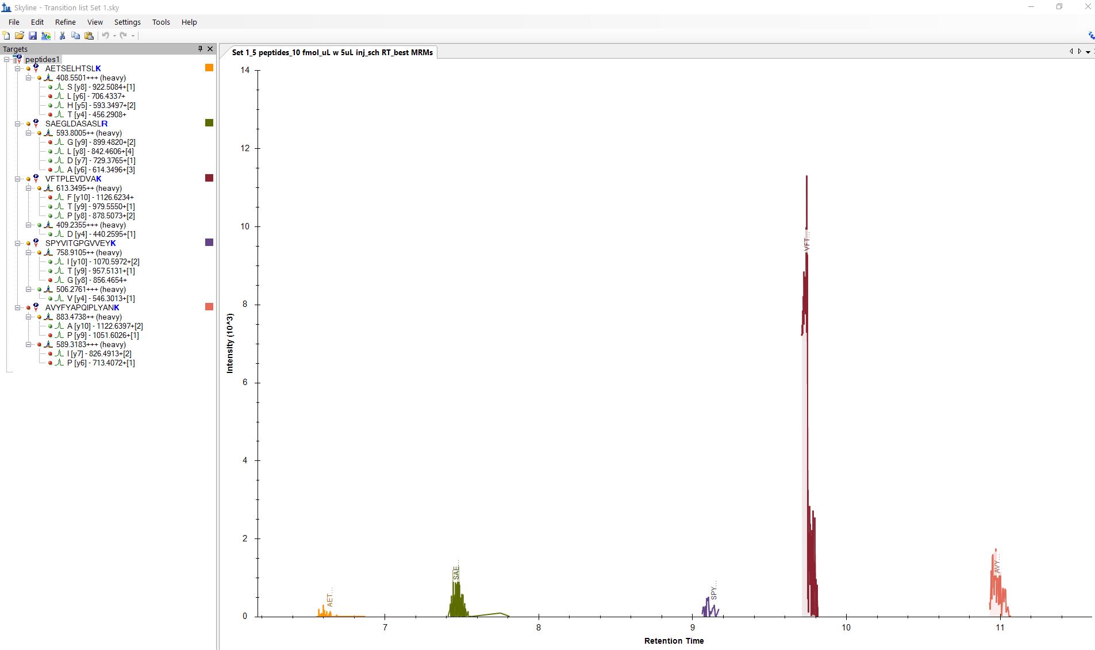Image resolution: width=1095 pixels, height=650 pixels.
Task: Collapse the 613.3495++ (heavy) precursor node
Action: pos(29,189)
